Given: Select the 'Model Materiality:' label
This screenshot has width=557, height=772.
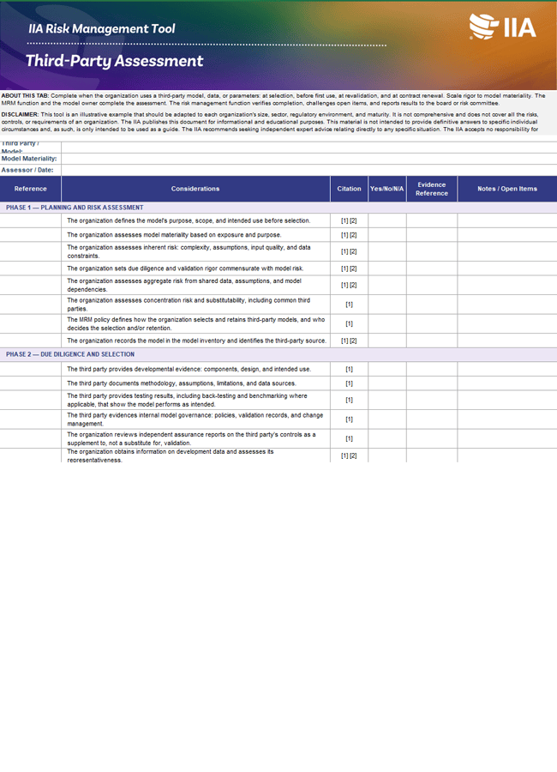Looking at the screenshot, I should tap(29, 159).
